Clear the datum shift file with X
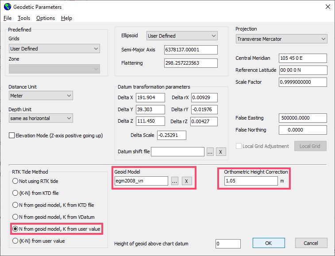The height and width of the screenshot is (256, 335). tap(221, 152)
